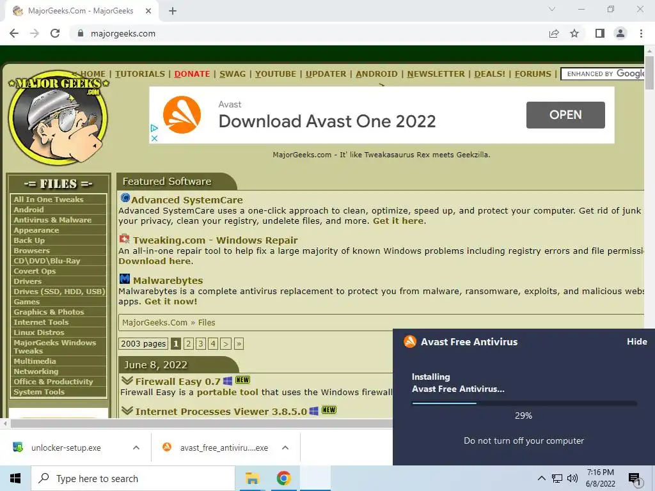This screenshot has width=655, height=491.
Task: Click the MajorGeeks mascot logo
Action: pyautogui.click(x=58, y=118)
